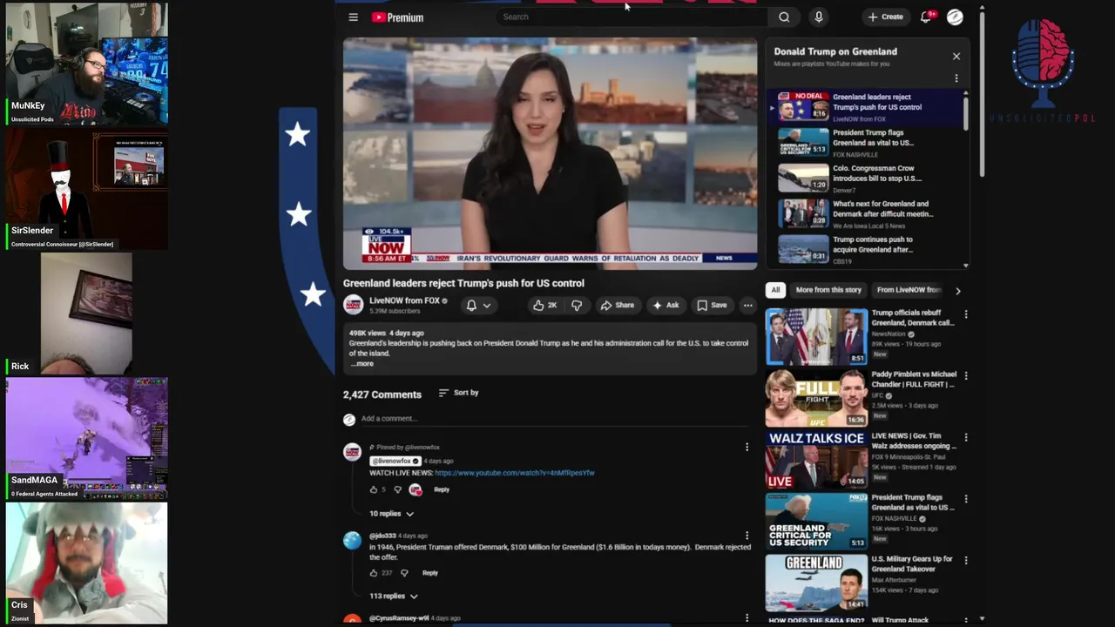The height and width of the screenshot is (627, 1115).
Task: Like the jdo333 Truman comment
Action: 374,573
